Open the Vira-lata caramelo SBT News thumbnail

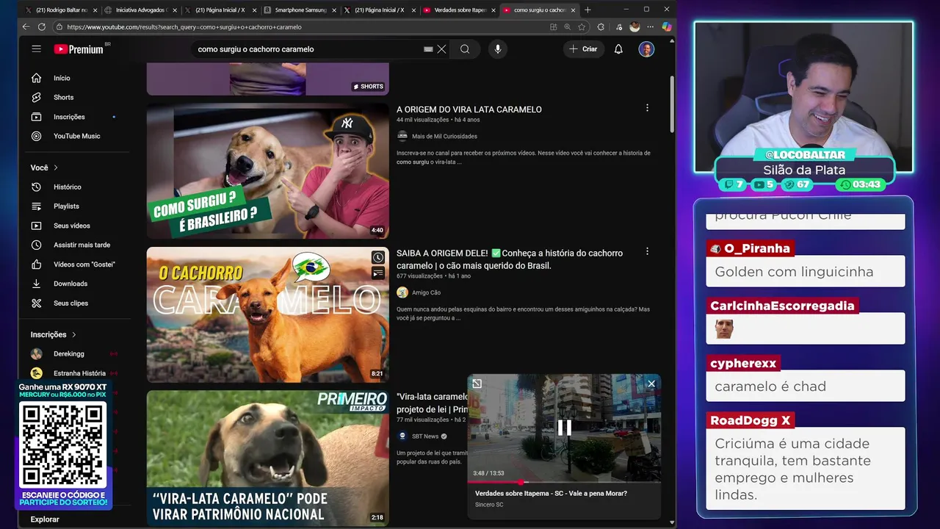[267, 458]
